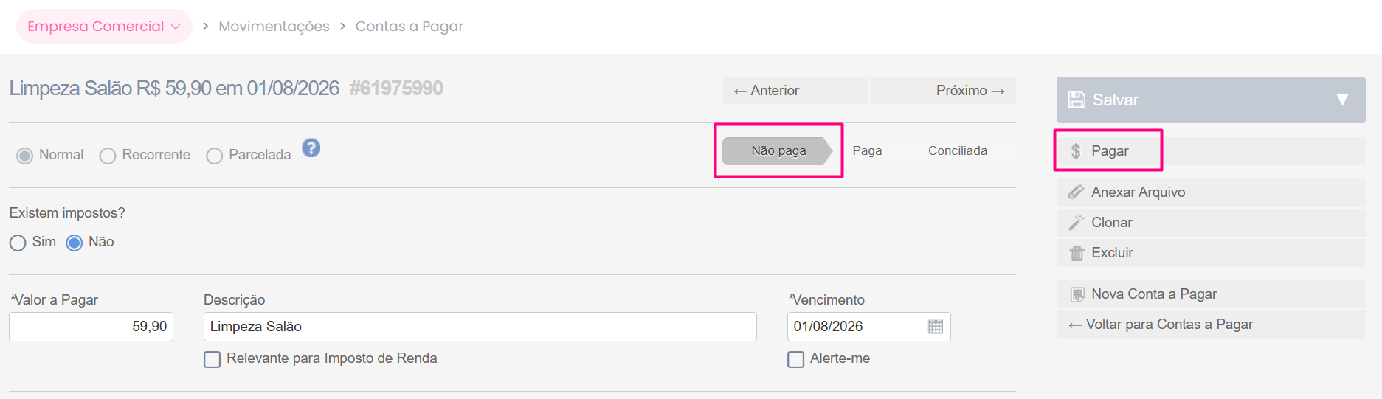This screenshot has height=399, width=1382.
Task: Click the dollar sign Pagar icon
Action: click(x=1076, y=151)
